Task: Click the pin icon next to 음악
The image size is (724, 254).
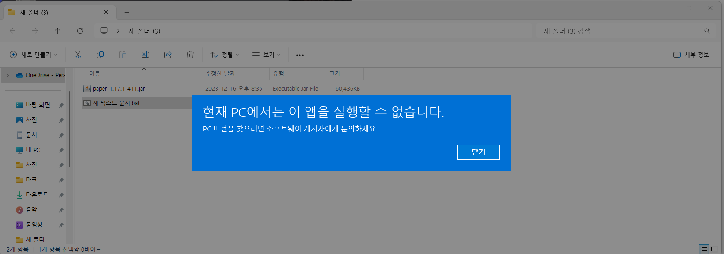Action: [x=61, y=210]
